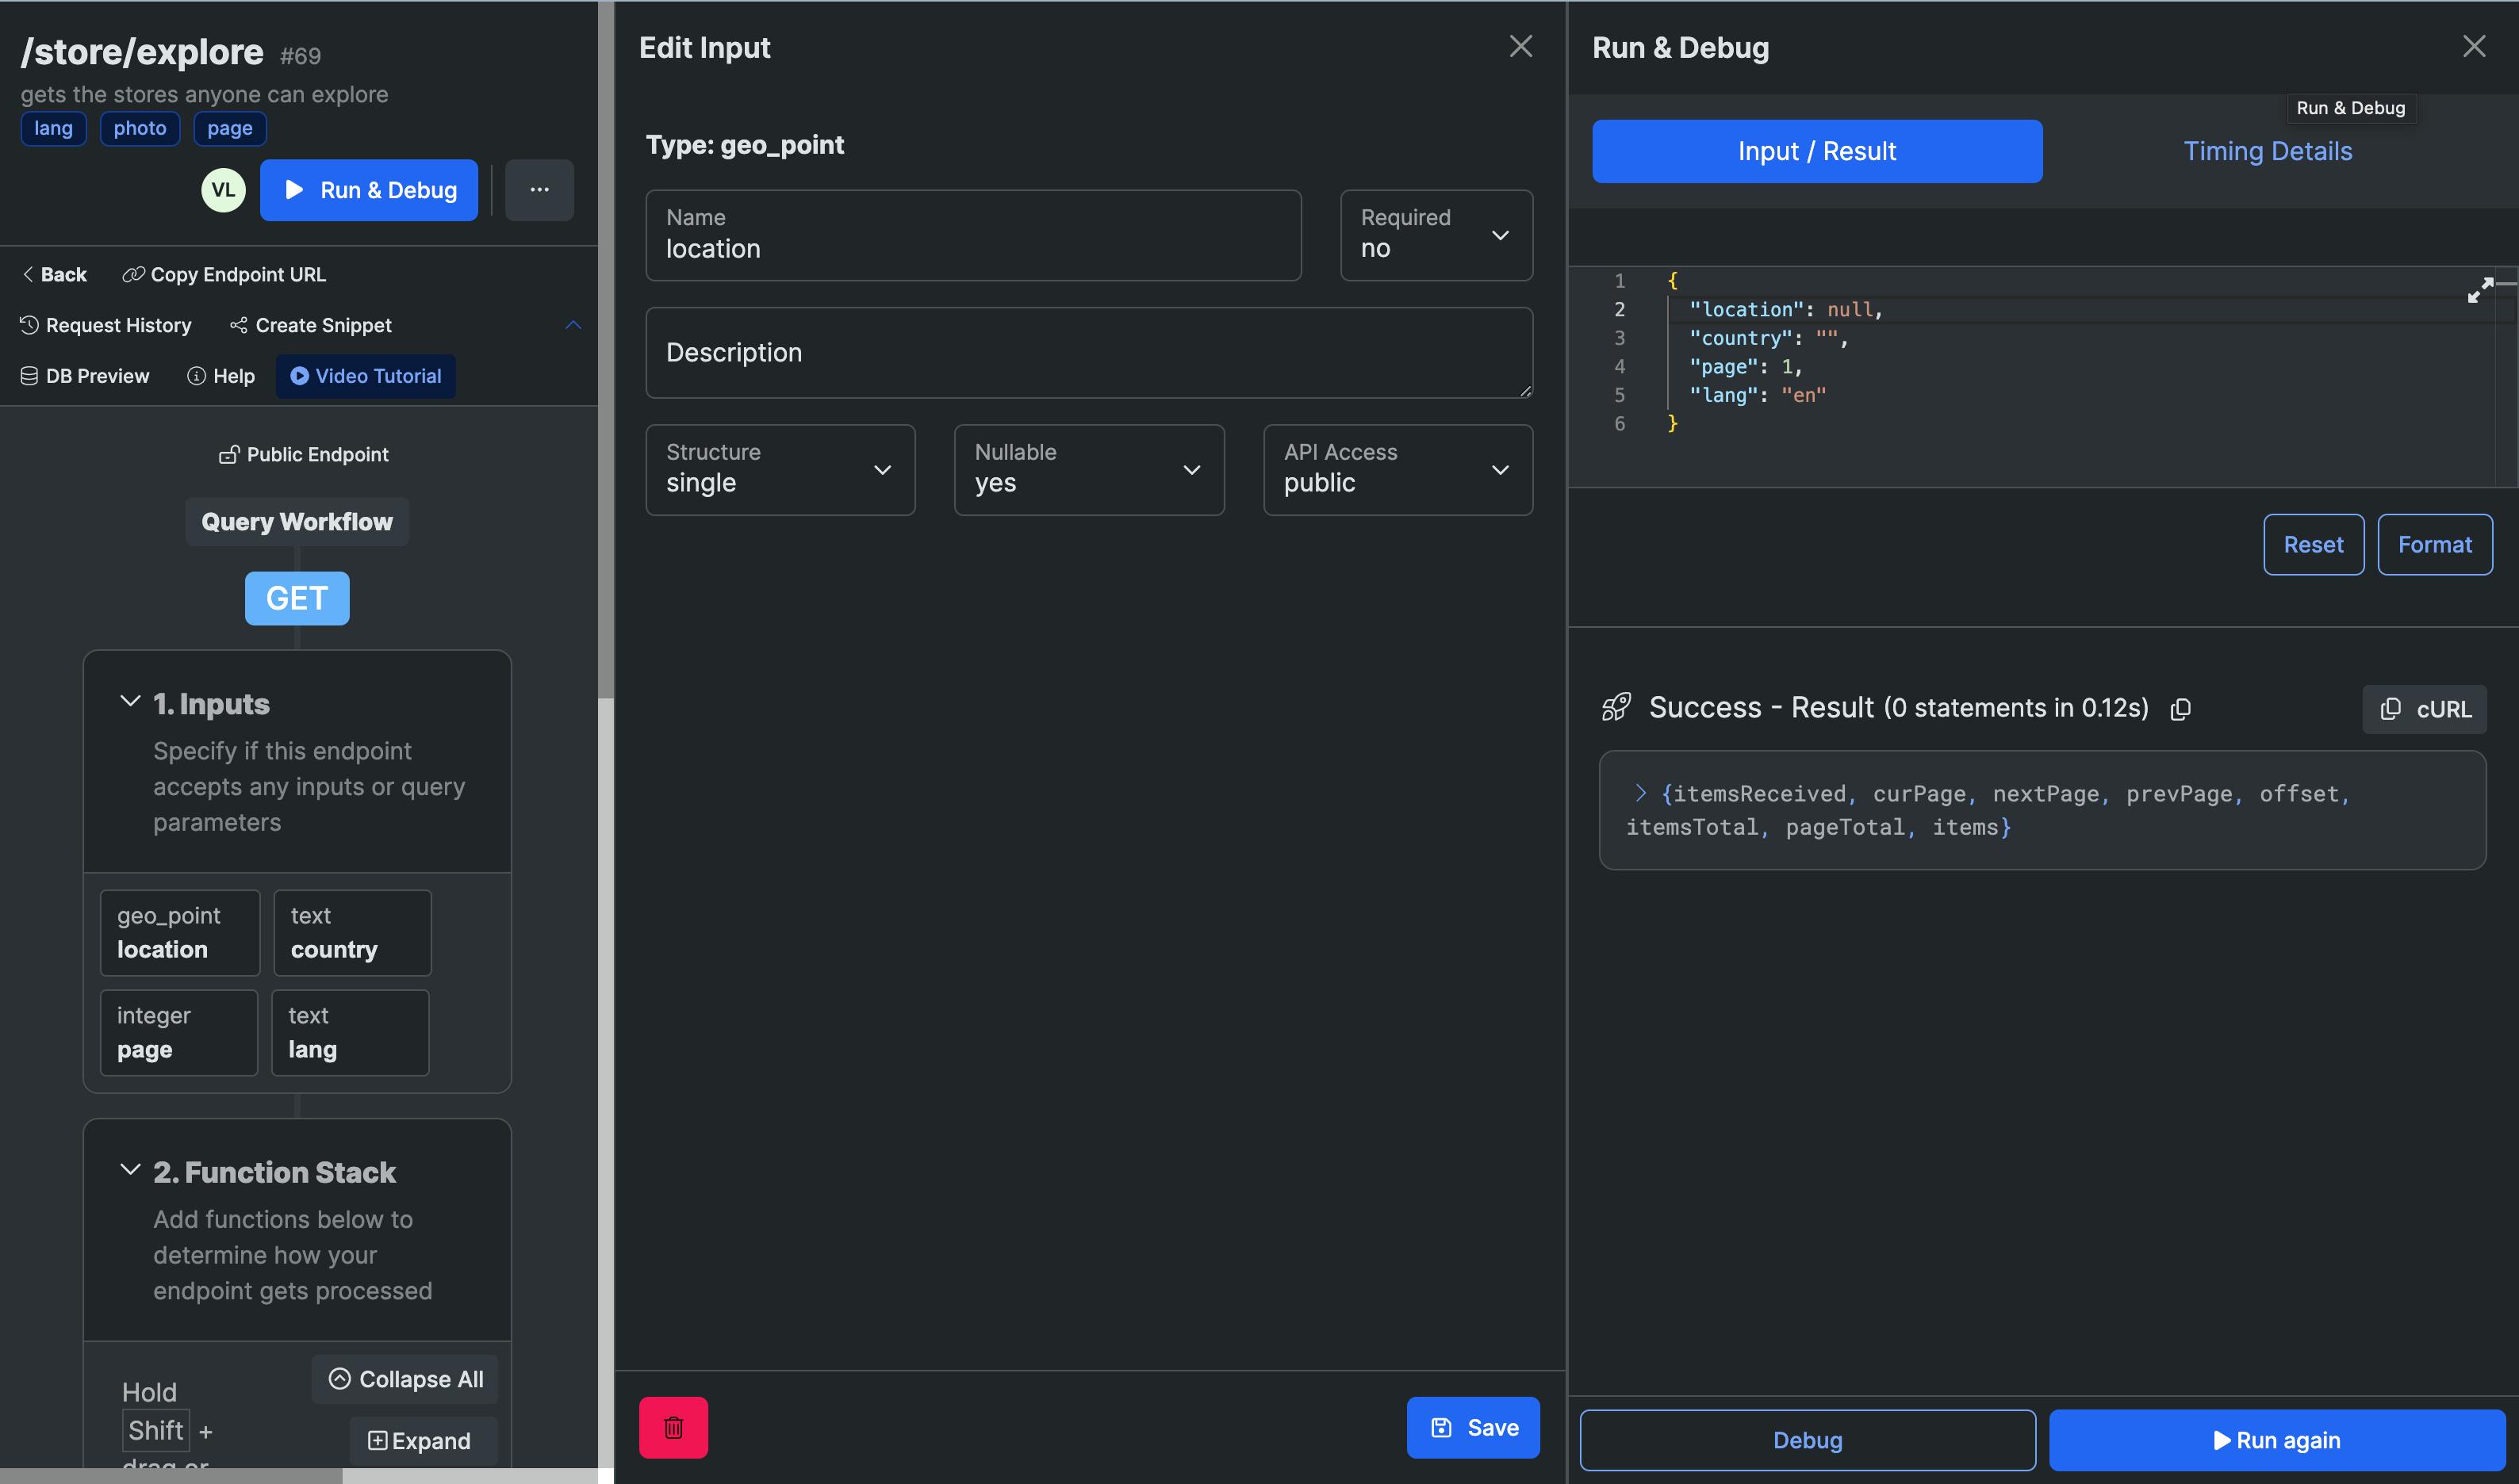The image size is (2519, 1484).
Task: Copy the result using the copy icon
Action: click(2181, 709)
